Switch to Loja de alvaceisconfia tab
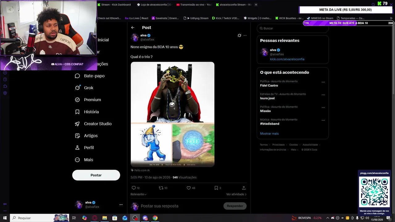The width and height of the screenshot is (395, 222). click(x=154, y=5)
